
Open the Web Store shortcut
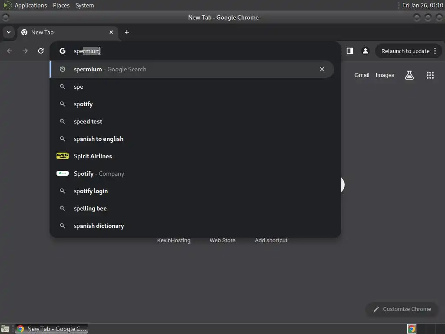tap(222, 240)
